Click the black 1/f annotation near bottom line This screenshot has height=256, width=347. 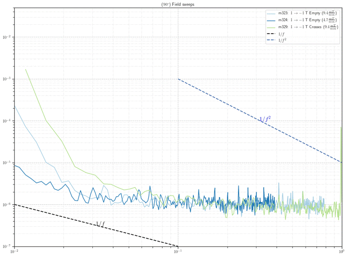(x=100, y=224)
